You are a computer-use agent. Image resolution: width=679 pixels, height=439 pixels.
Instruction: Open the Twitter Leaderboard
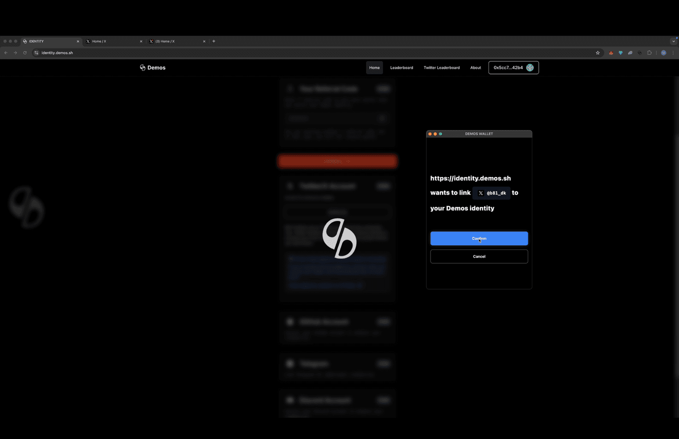tap(441, 67)
